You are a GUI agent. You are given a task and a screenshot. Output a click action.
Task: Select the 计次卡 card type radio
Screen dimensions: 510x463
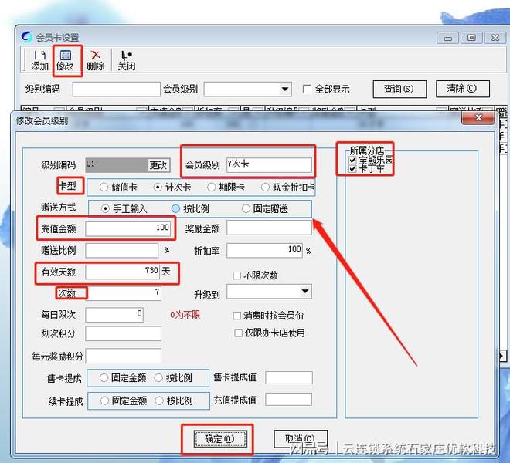pyautogui.click(x=158, y=188)
